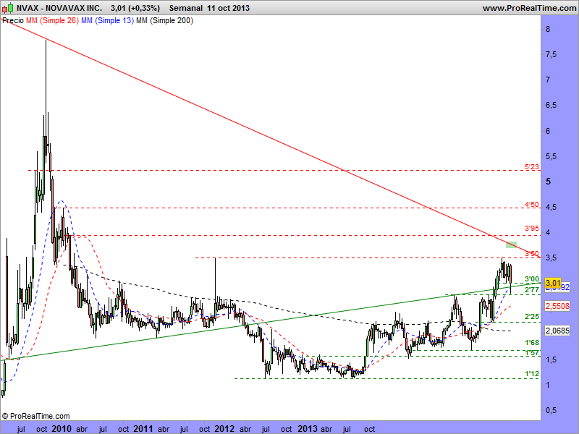The width and height of the screenshot is (579, 434).
Task: Click the 3'95 resistance level label
Action: 532,229
